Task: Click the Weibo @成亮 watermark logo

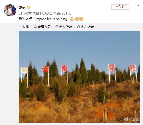Action: coord(132,119)
